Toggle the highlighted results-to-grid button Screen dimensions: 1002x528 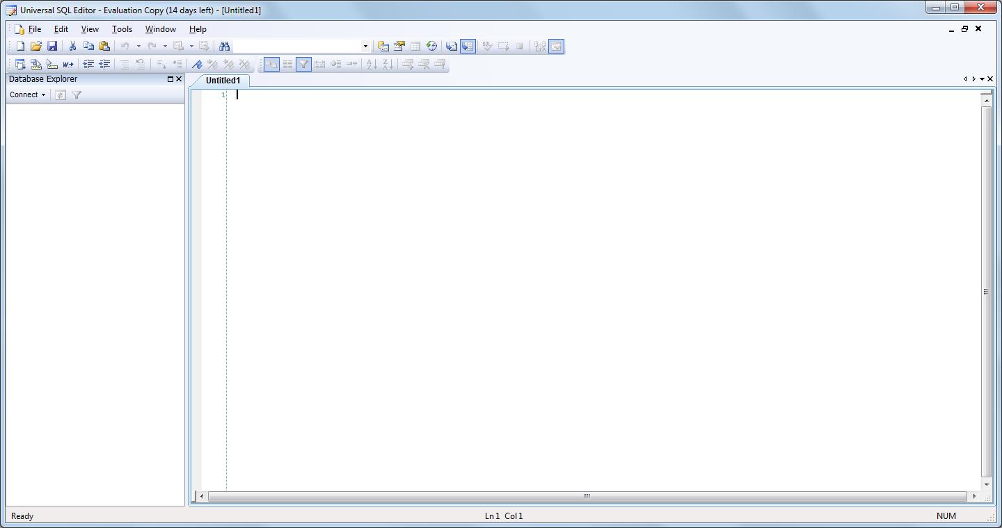pos(468,47)
